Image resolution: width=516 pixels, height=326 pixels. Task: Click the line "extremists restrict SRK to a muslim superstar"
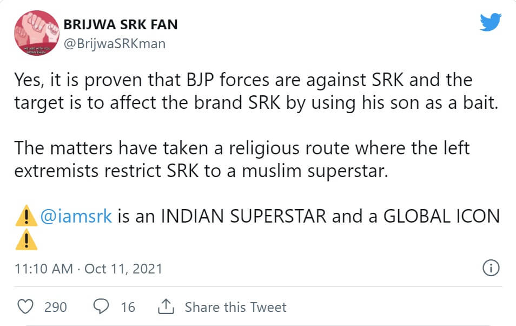tap(200, 171)
